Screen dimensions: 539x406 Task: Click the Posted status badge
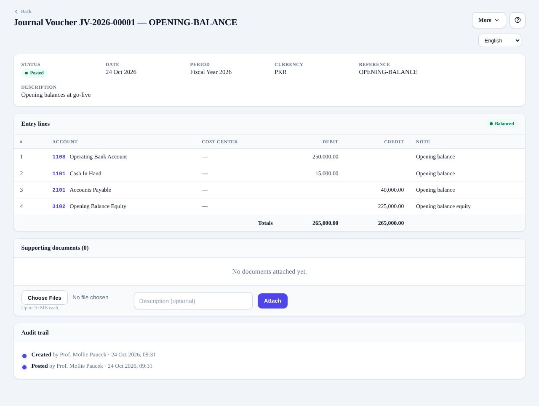pyautogui.click(x=35, y=73)
